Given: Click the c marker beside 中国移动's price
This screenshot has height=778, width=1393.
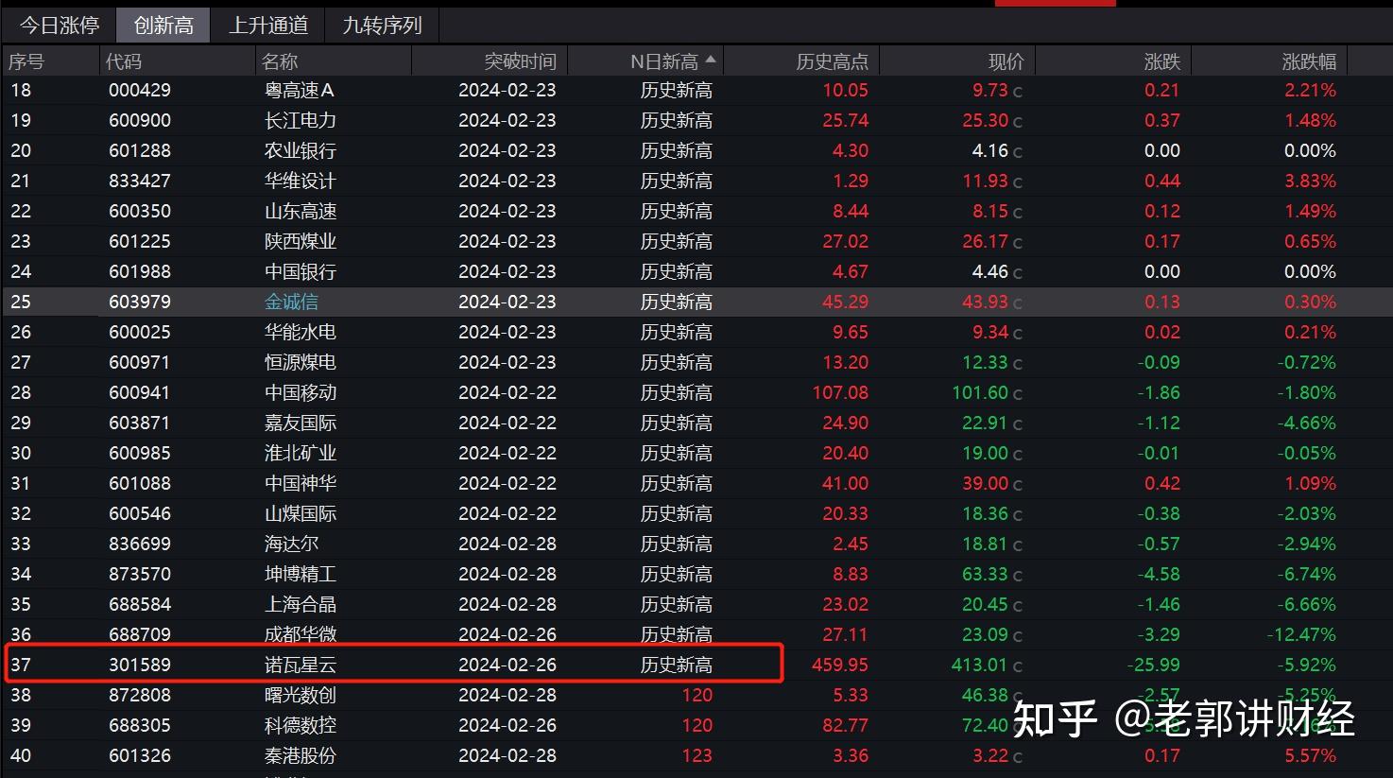Looking at the screenshot, I should pos(1018,392).
